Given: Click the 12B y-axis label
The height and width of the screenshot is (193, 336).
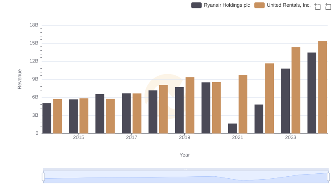Looking at the screenshot, I should [x=34, y=61].
